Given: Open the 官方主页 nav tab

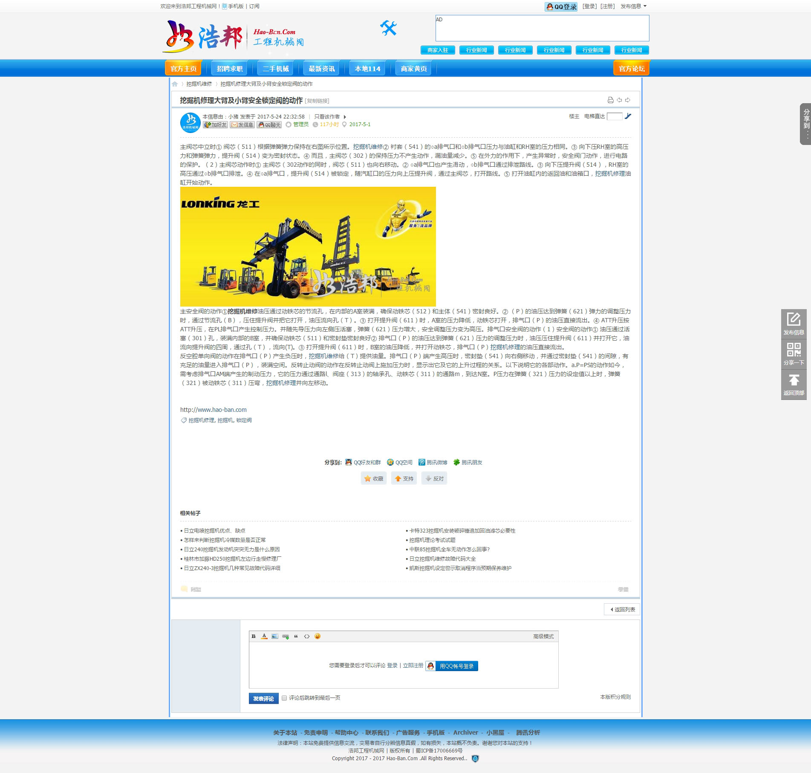Looking at the screenshot, I should coord(184,68).
